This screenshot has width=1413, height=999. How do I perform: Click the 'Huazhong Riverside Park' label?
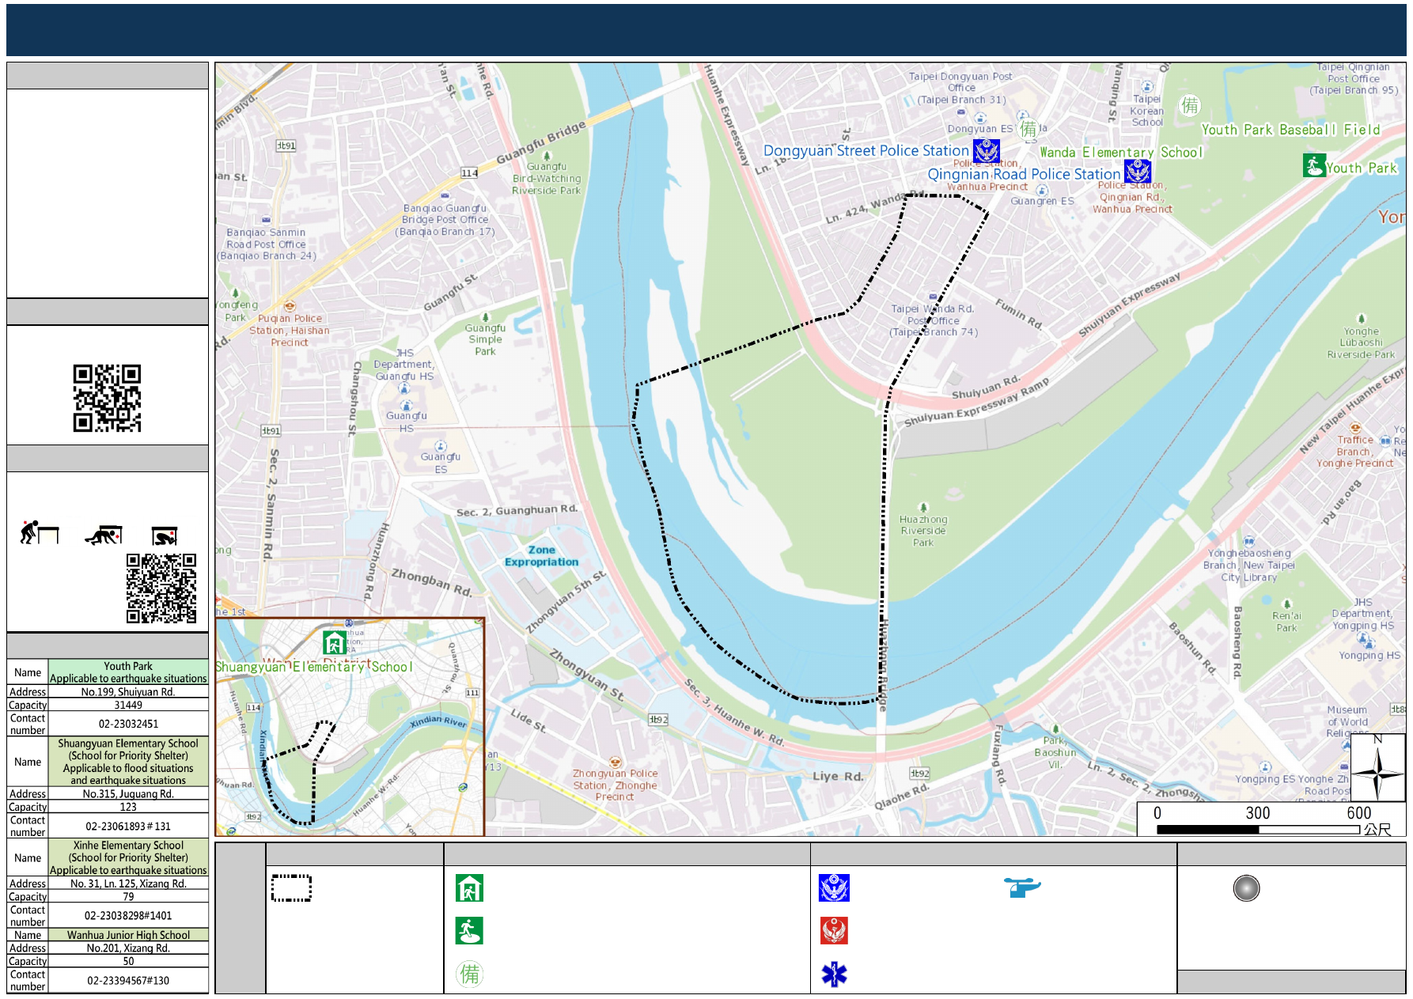click(923, 531)
